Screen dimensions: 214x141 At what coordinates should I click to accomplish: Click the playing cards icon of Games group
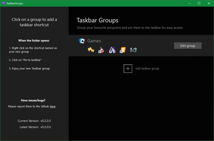[82, 41]
